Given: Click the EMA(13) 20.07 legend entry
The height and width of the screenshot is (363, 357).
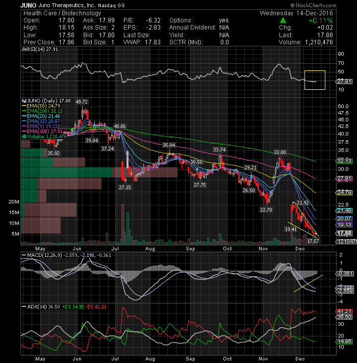Looking at the screenshot, I should click(41, 121).
